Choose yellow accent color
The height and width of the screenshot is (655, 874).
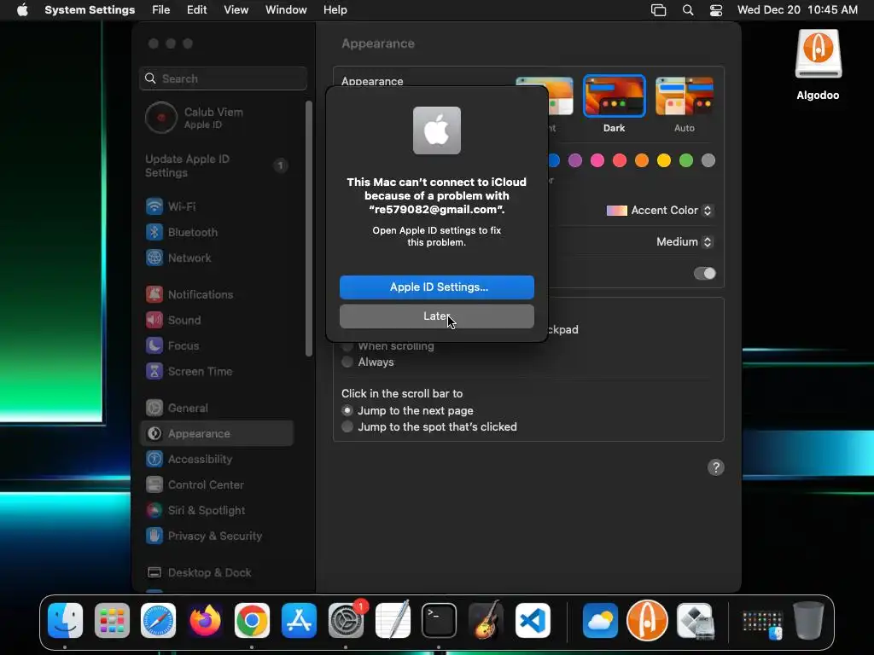[664, 160]
